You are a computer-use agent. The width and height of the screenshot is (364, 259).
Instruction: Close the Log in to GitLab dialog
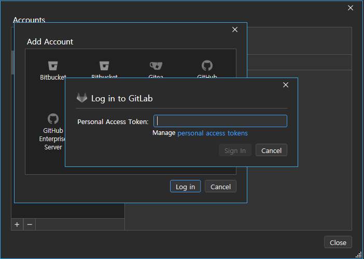pyautogui.click(x=286, y=85)
